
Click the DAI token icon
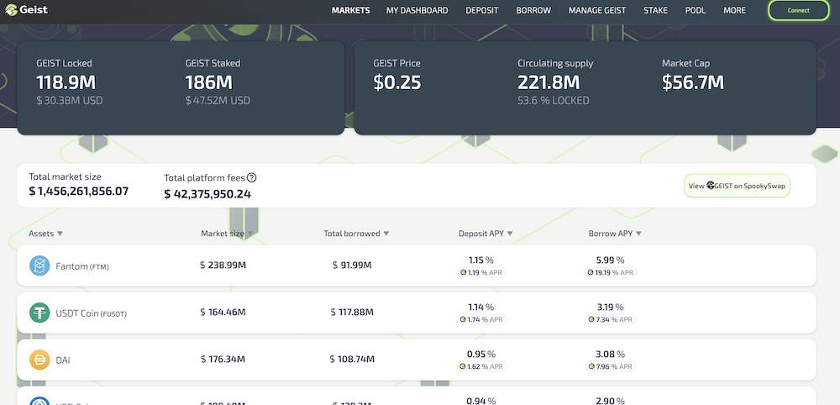[39, 360]
